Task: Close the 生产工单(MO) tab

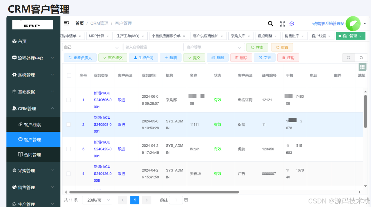Action: point(143,36)
